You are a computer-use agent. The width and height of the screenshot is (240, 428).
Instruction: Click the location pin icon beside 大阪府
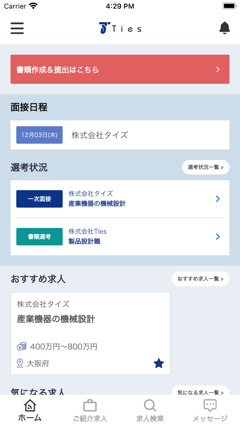click(20, 363)
